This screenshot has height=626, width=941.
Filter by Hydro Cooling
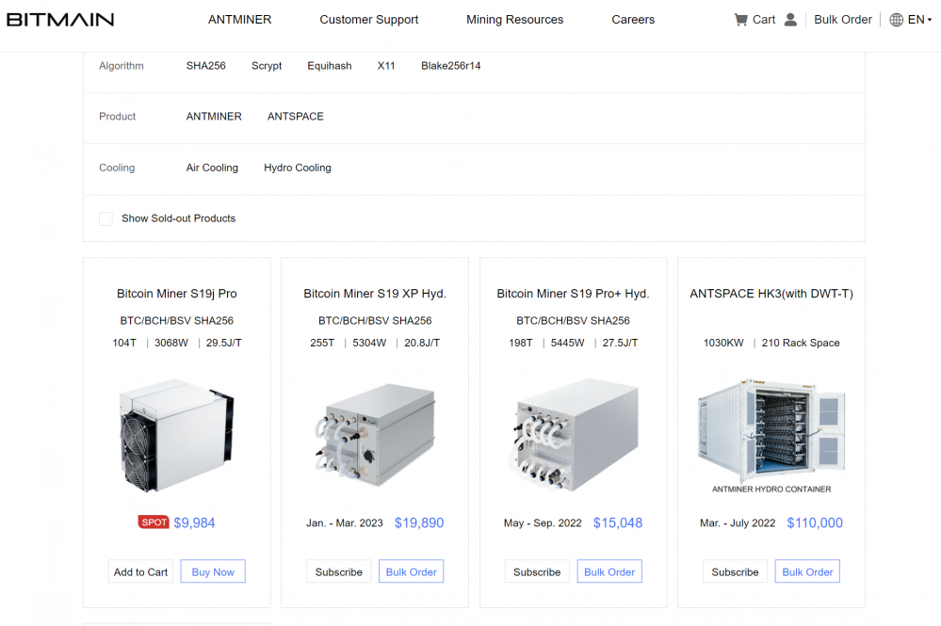click(x=297, y=168)
